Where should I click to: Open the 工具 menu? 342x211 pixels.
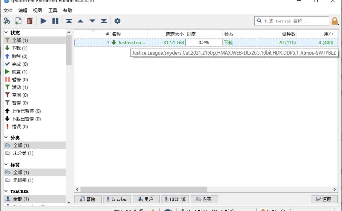[53, 10]
